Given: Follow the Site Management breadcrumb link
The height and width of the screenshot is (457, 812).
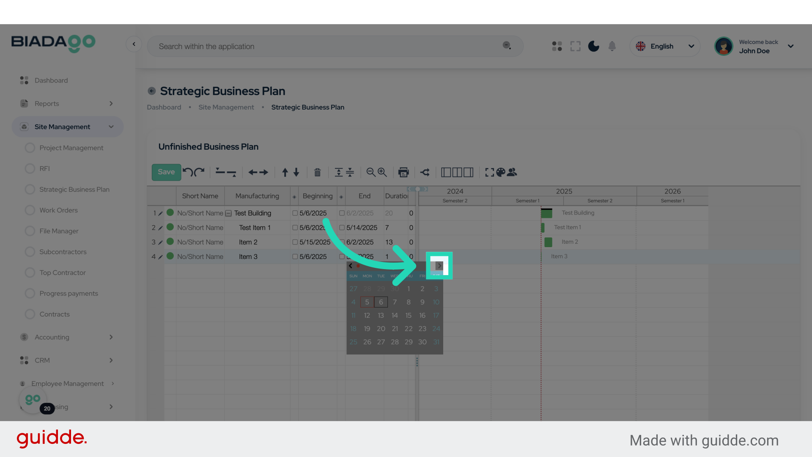Looking at the screenshot, I should click(226, 107).
